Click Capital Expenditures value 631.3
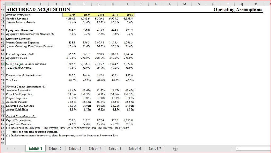The width and height of the screenshot is (271, 153). pyautogui.click(x=72, y=120)
